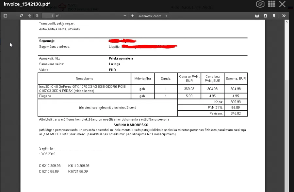
Task: Click the price value 369.03
Action: [x=189, y=89]
